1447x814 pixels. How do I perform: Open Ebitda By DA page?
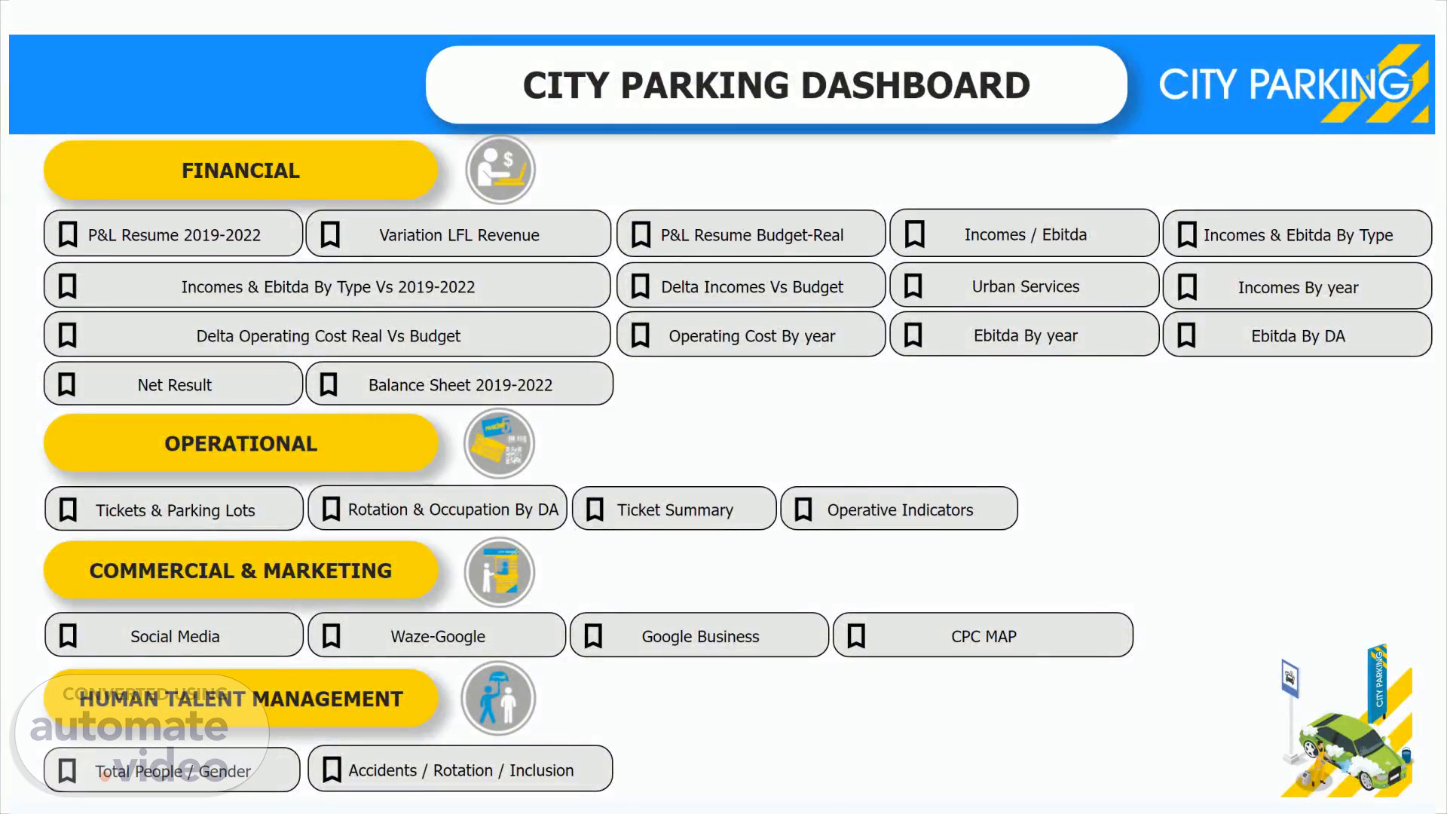coord(1297,335)
